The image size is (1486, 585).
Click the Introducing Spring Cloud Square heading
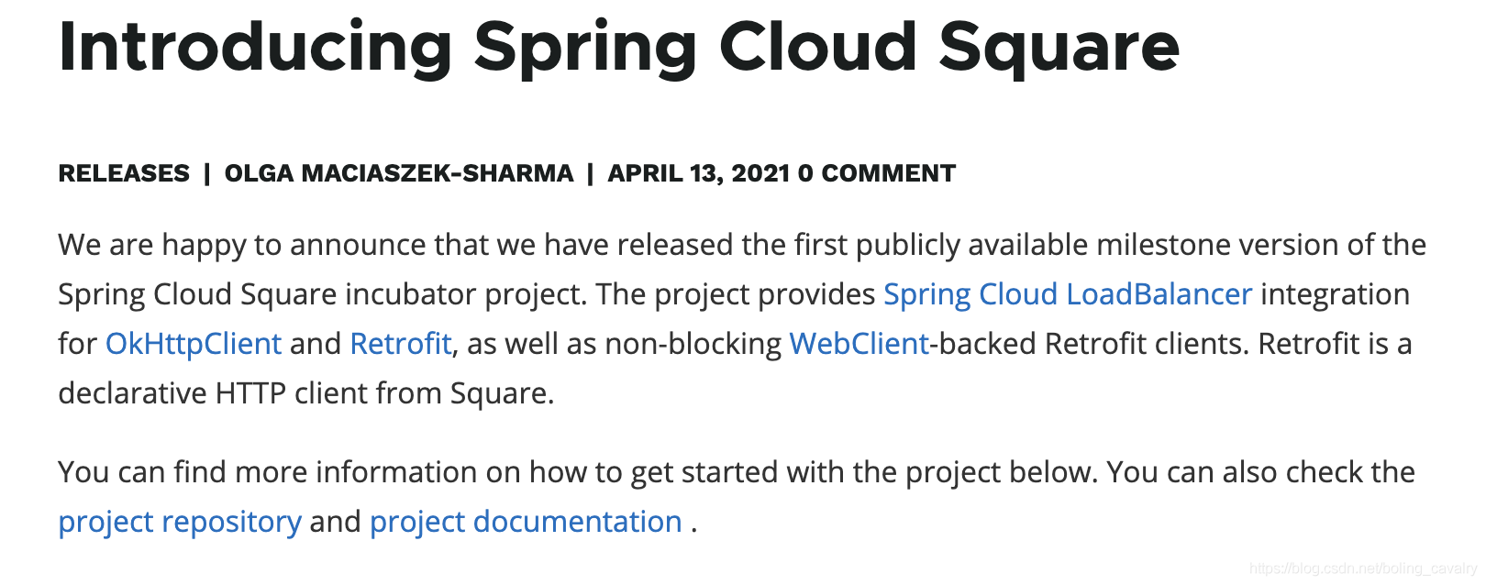pos(618,47)
